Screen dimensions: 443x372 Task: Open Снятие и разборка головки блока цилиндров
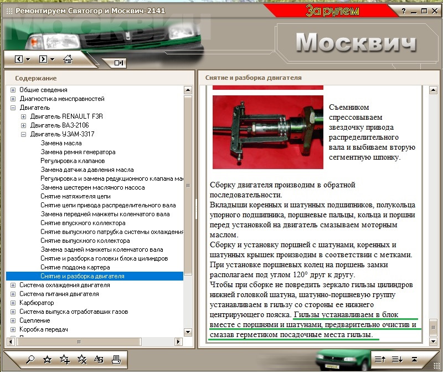click(104, 258)
